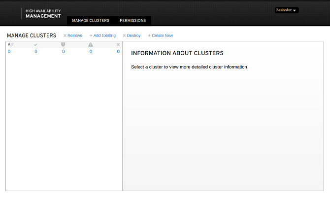330x197 pixels.
Task: Click the X icon beside Destroy
Action: click(x=124, y=35)
